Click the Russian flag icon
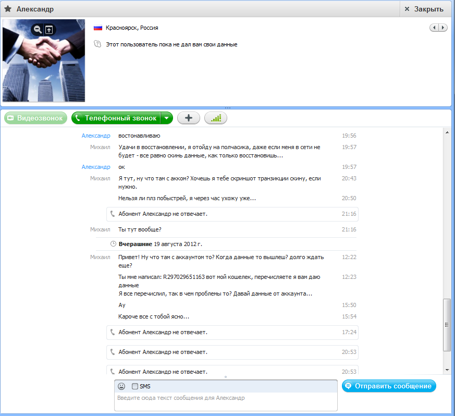 [98, 28]
